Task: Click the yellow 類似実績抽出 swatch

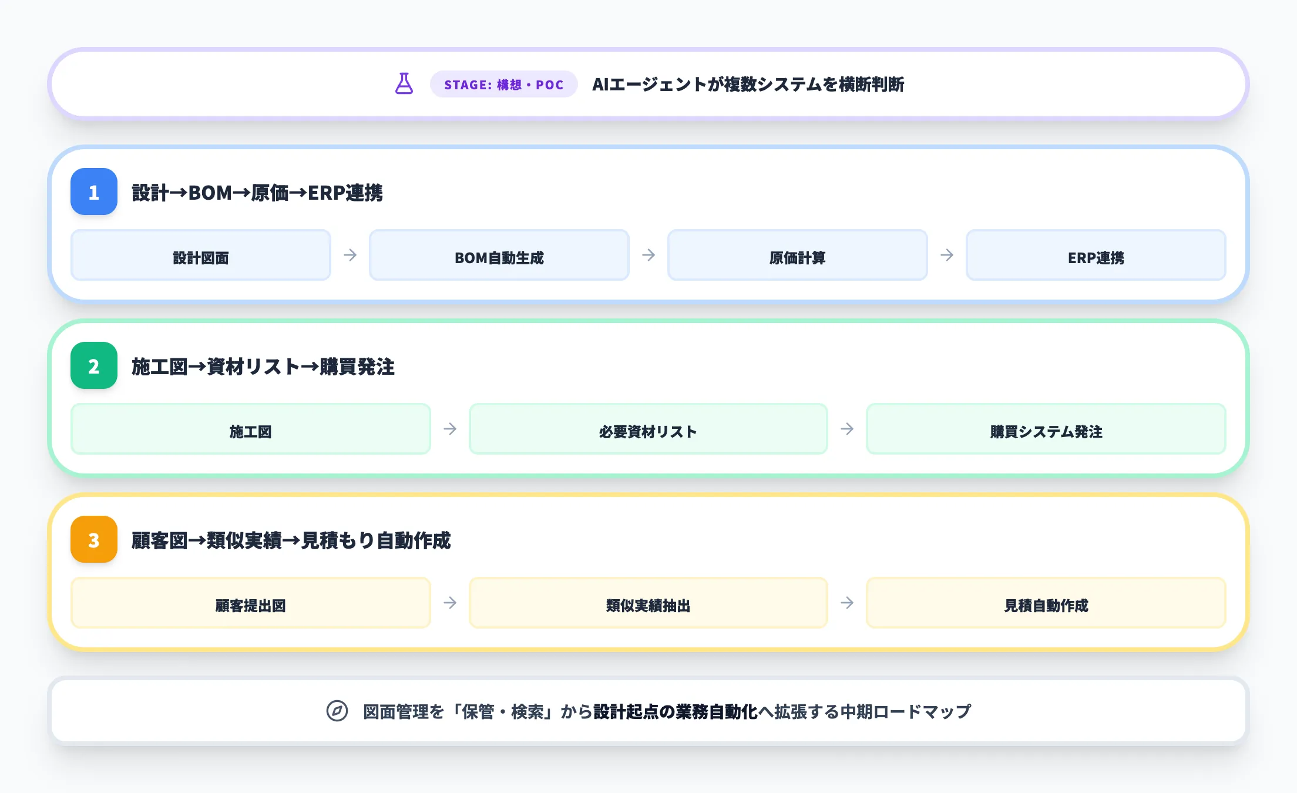Action: pos(648,602)
